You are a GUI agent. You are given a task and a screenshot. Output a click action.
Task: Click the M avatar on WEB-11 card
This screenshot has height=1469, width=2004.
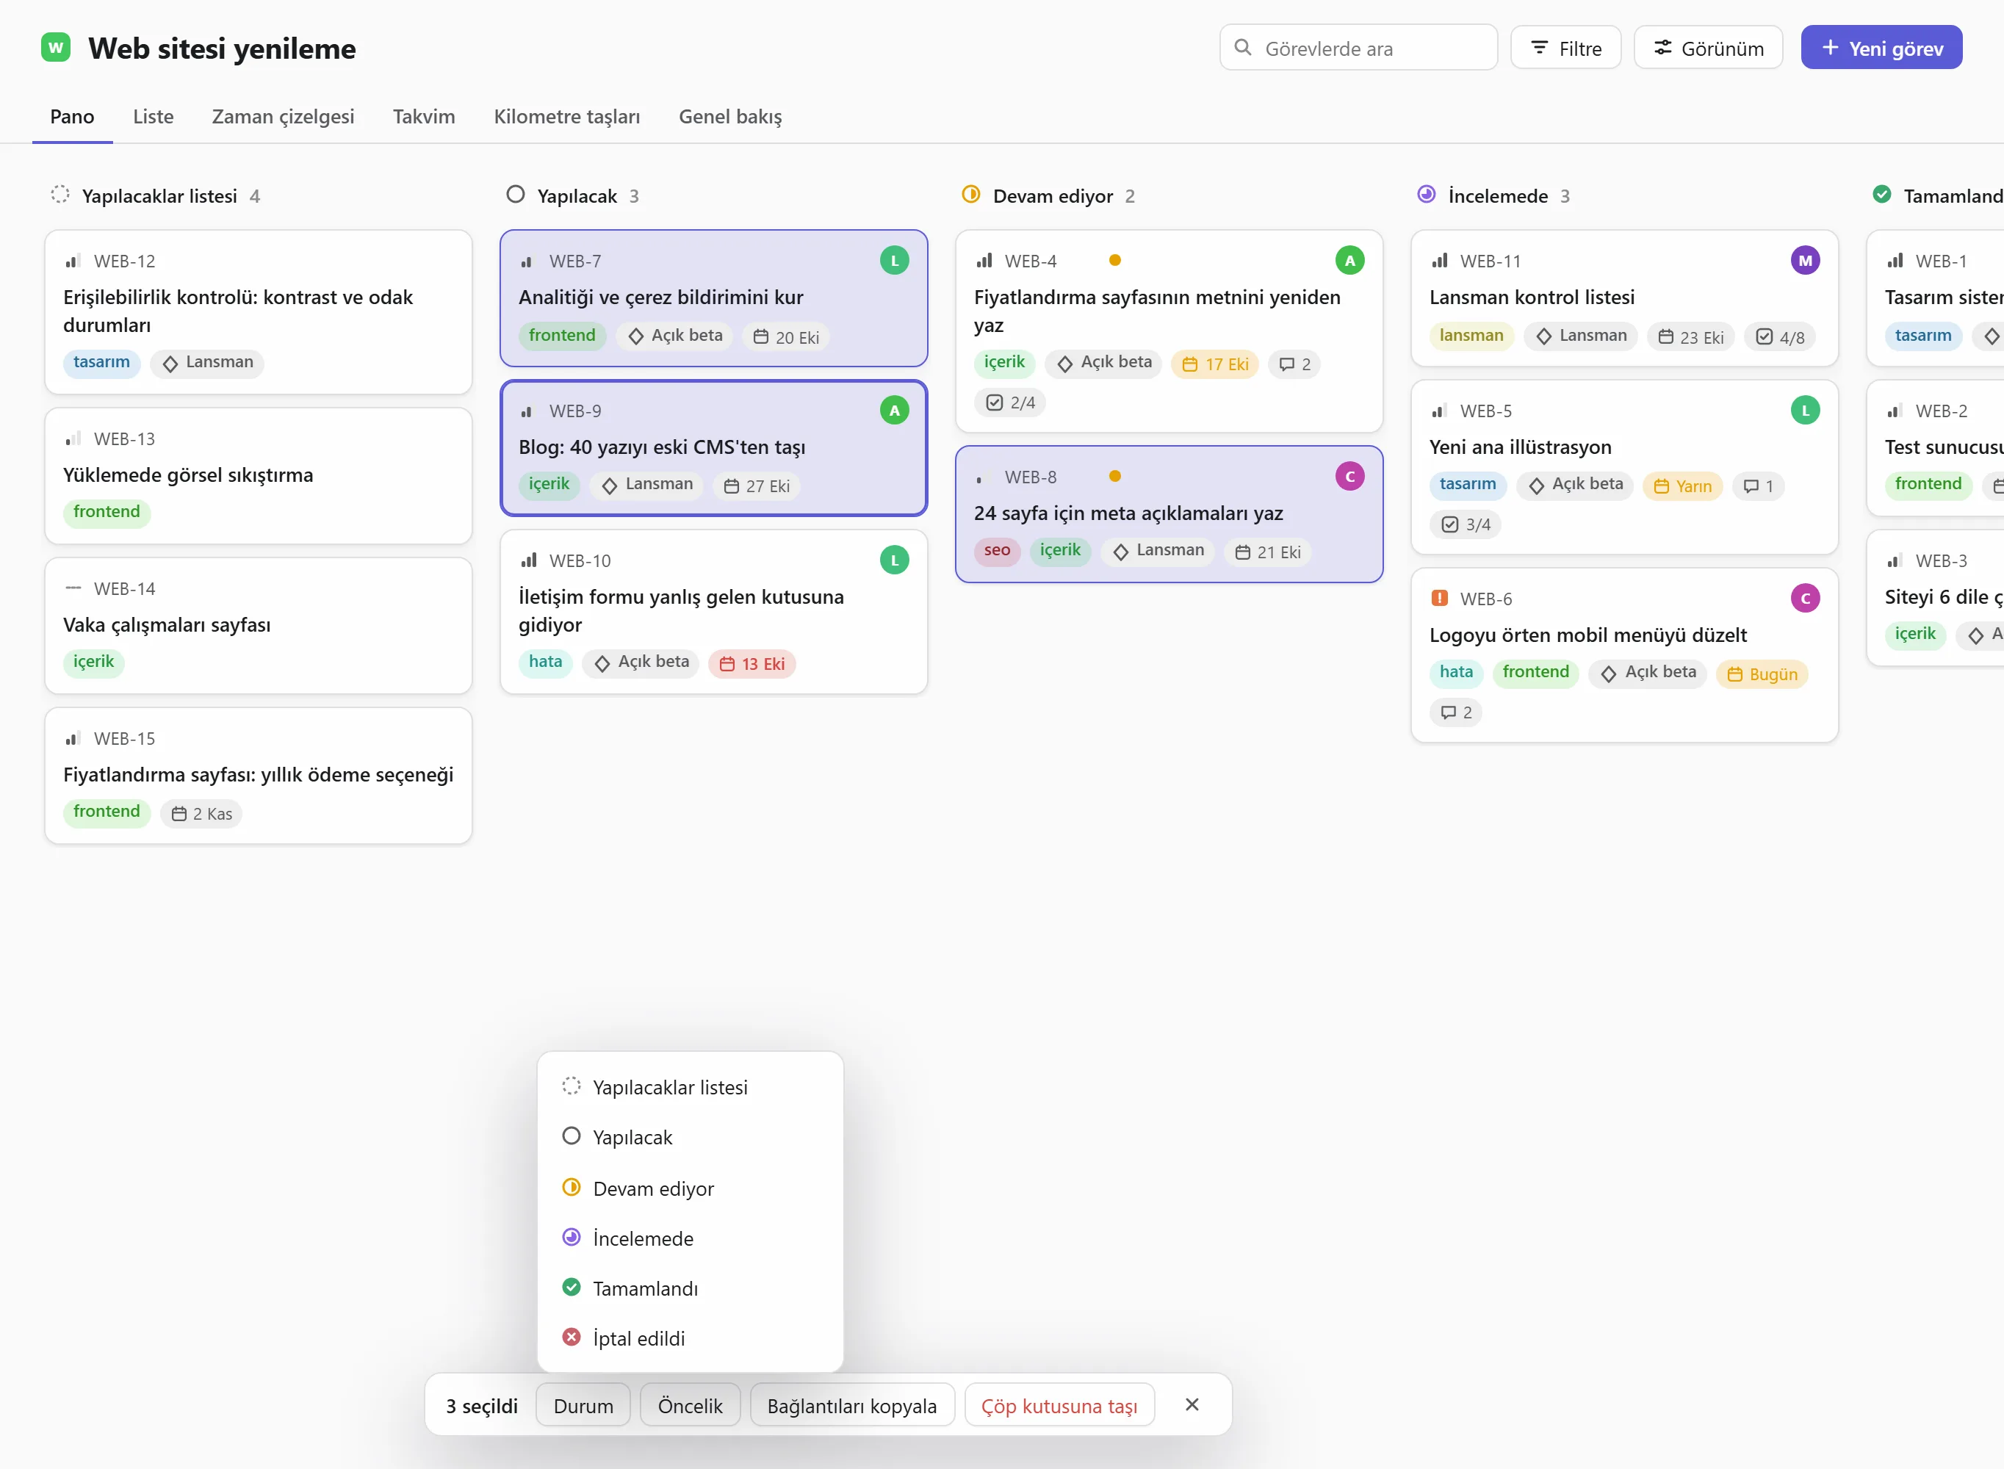click(x=1805, y=261)
